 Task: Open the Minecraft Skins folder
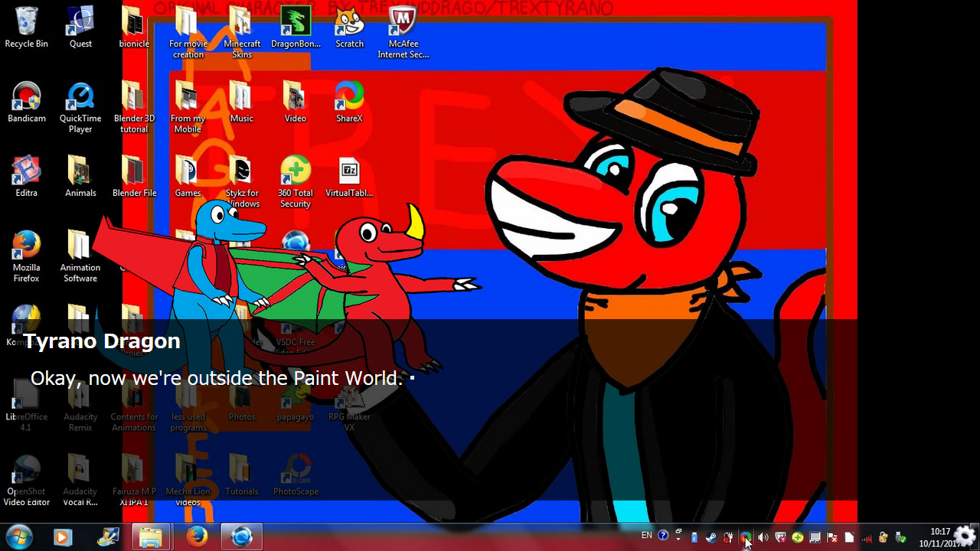click(x=242, y=33)
